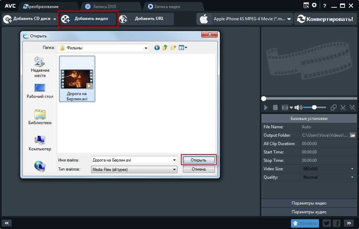Click the Открыть button in dialog
The image size is (359, 229).
198,160
